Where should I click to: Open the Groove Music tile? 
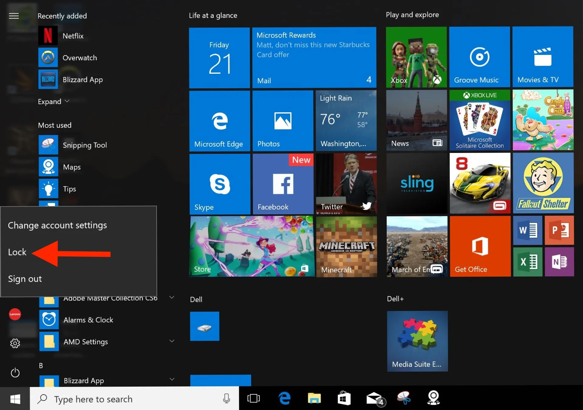click(x=479, y=57)
